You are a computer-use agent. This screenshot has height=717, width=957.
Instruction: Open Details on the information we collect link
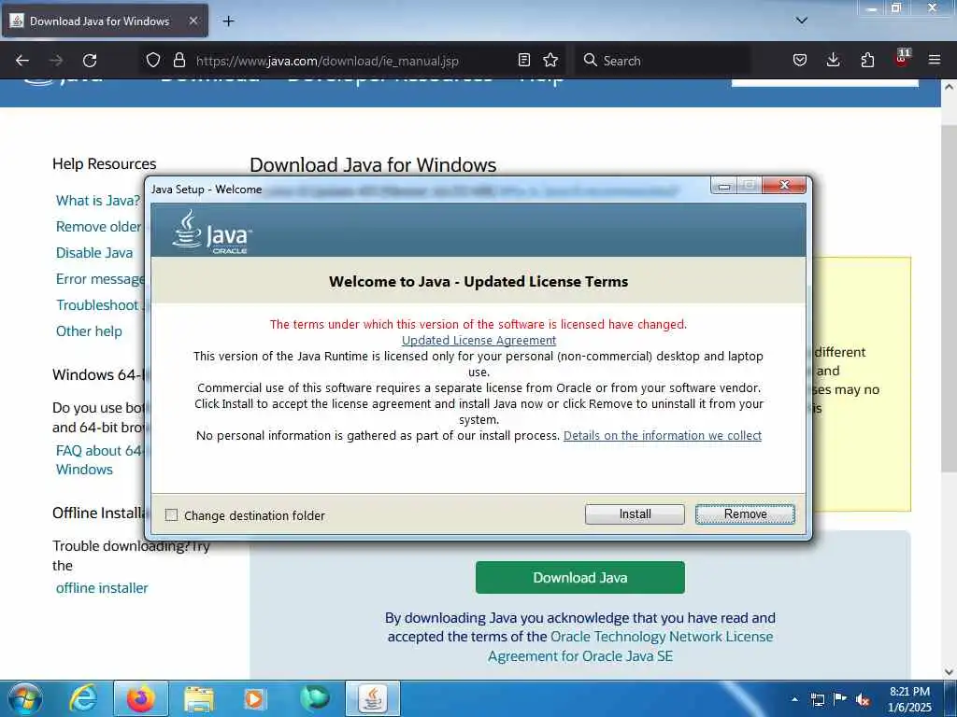click(663, 435)
